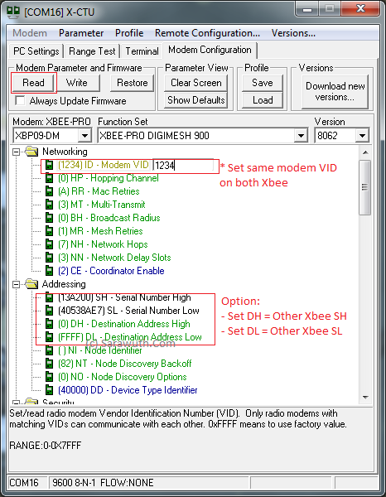
Task: Click the Show Defaults button
Action: (x=196, y=100)
